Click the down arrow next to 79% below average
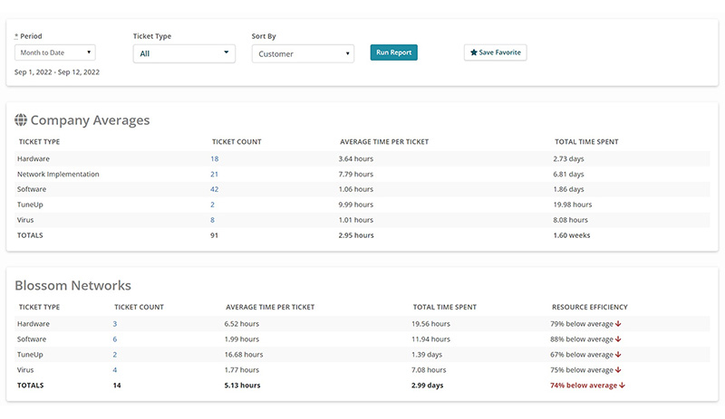Image resolution: width=725 pixels, height=419 pixels. (x=618, y=324)
